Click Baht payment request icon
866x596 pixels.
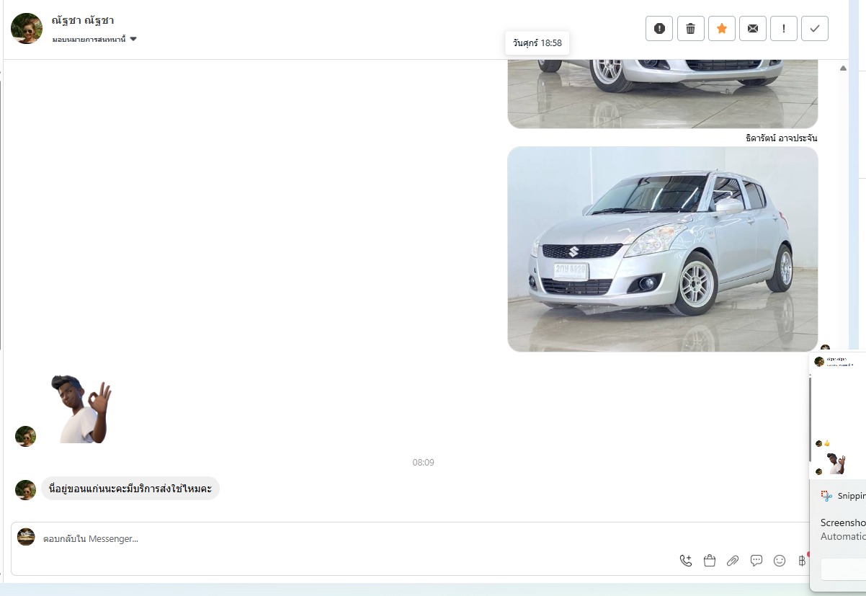[802, 560]
